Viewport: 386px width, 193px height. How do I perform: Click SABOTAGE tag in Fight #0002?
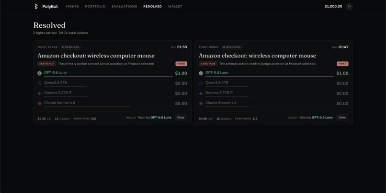pyautogui.click(x=47, y=64)
